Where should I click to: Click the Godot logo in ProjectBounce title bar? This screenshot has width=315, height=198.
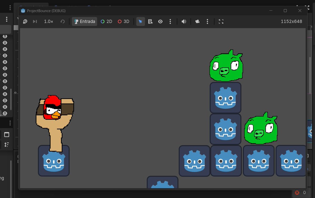click(x=23, y=11)
